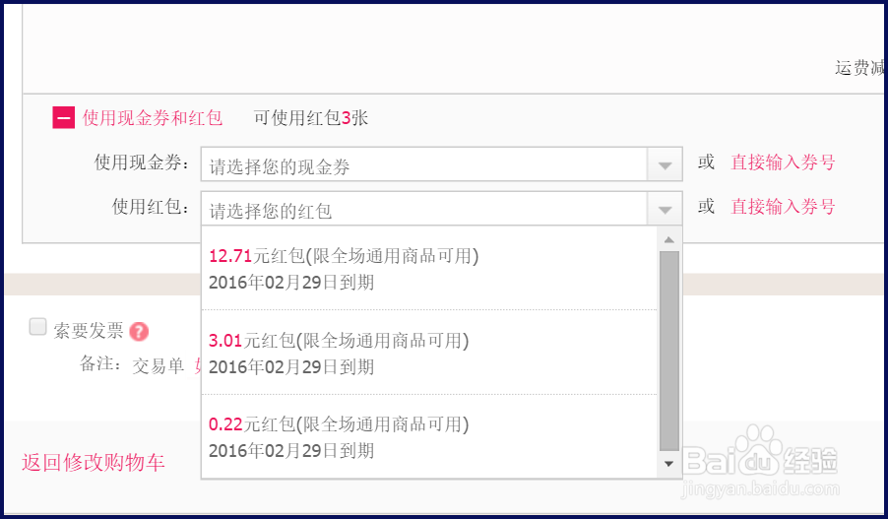Click the red packet list scrollbar thumb
Viewport: 888px width, 519px height.
coord(668,350)
